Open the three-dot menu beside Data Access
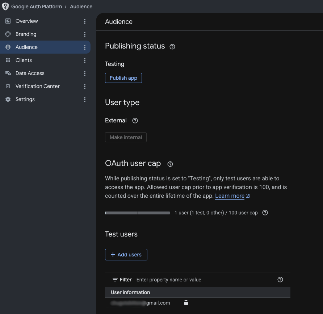This screenshot has width=323, height=314. pos(85,74)
